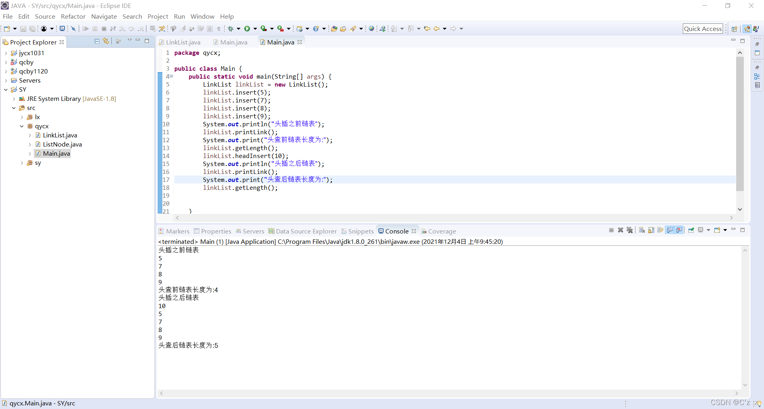Image resolution: width=764 pixels, height=409 pixels.
Task: Open the Run button dropdown arrow
Action: (x=255, y=29)
